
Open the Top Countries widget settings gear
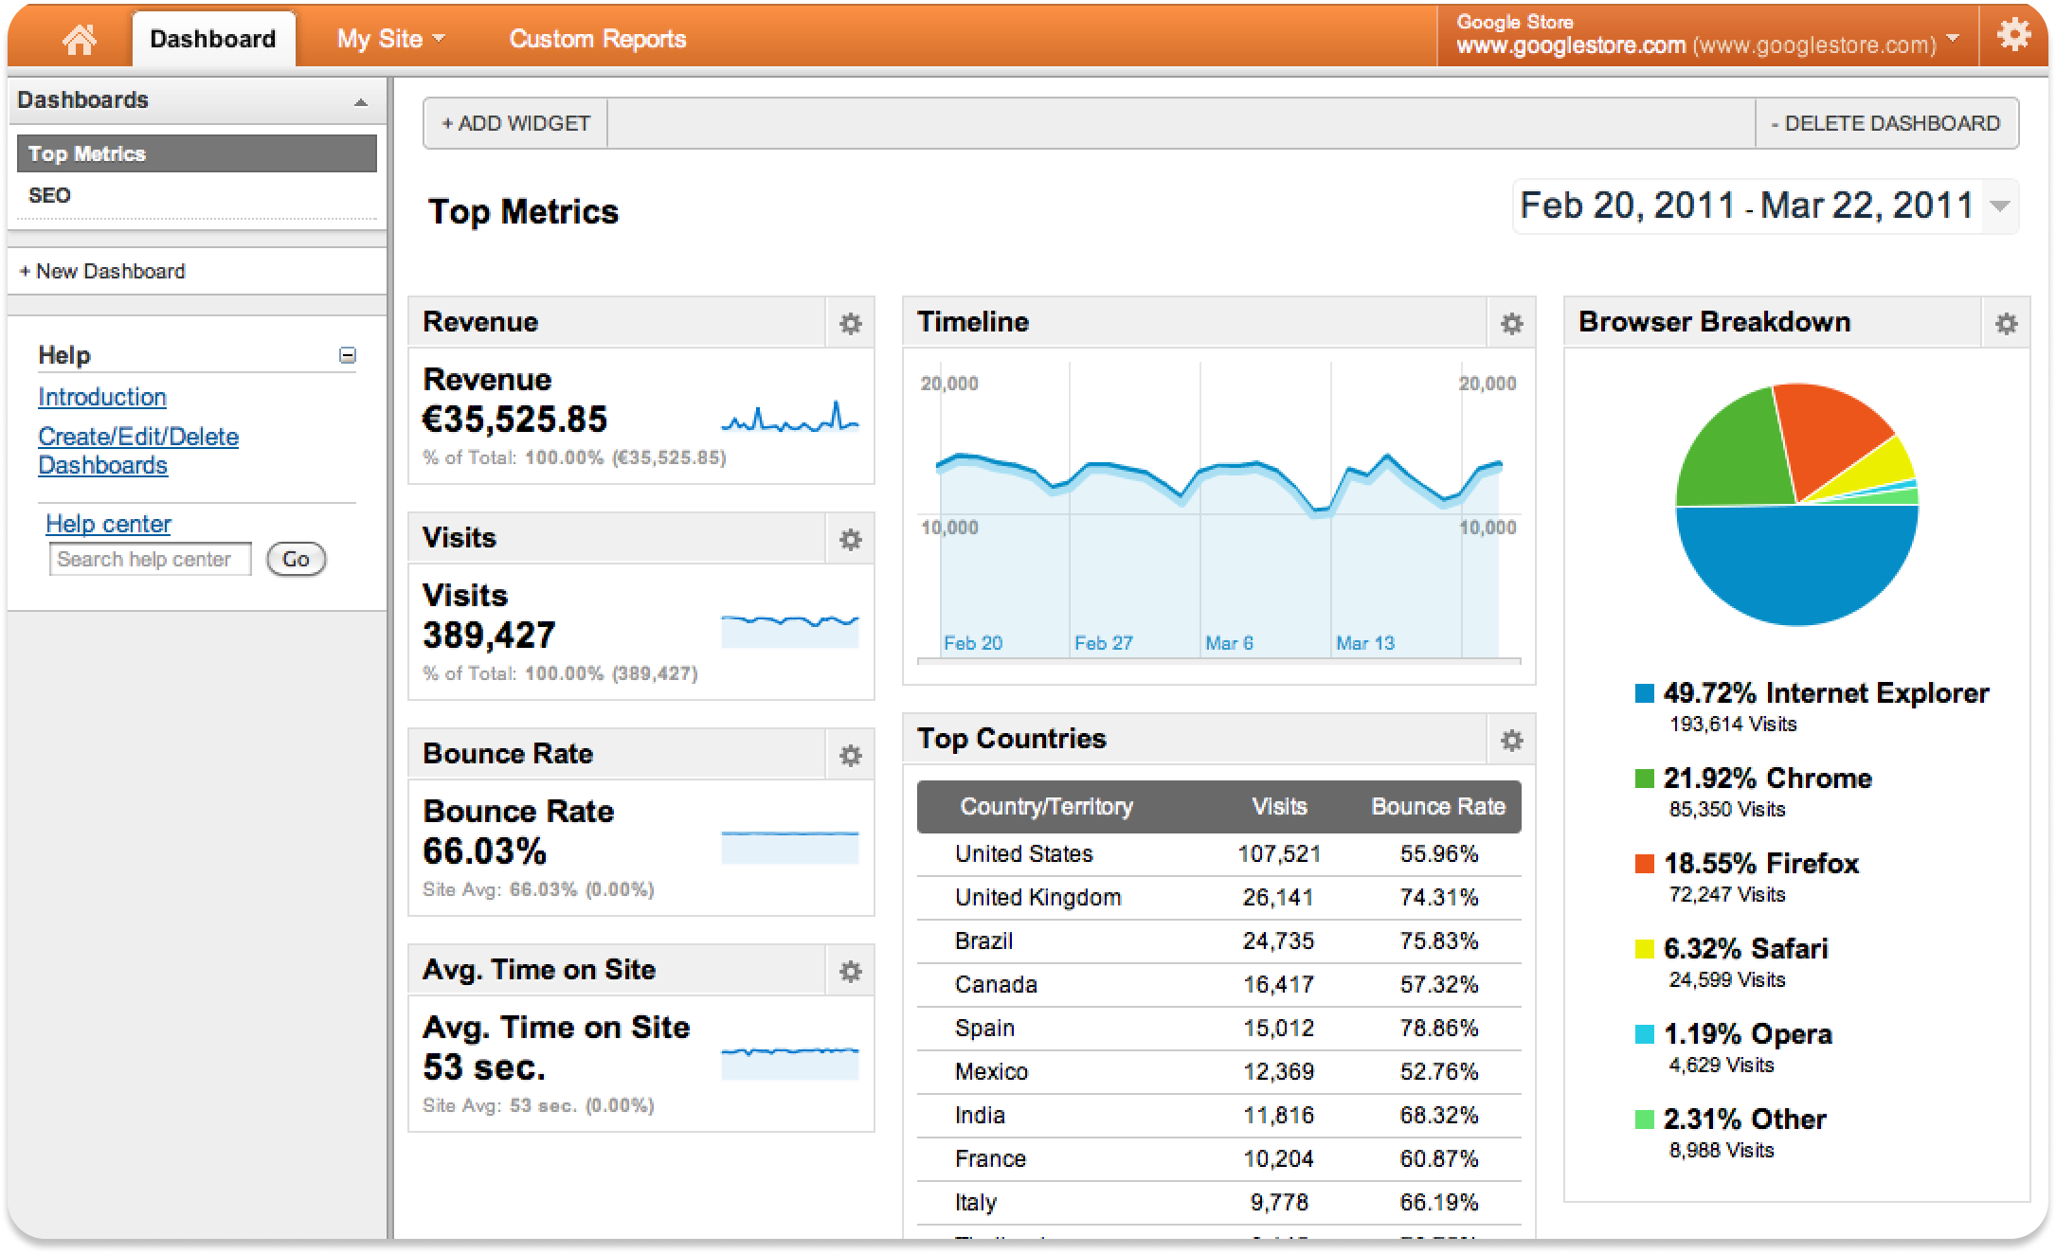[1510, 740]
